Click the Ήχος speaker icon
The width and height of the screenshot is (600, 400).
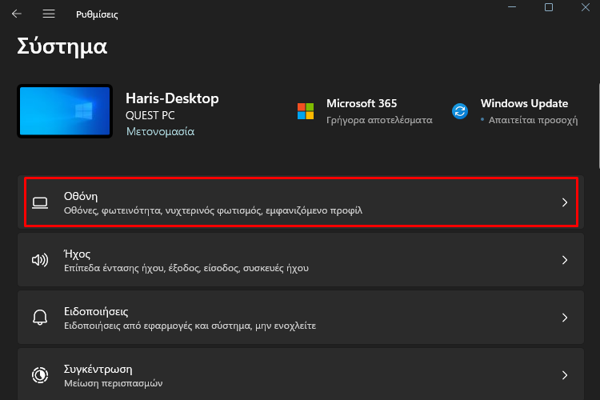40,260
